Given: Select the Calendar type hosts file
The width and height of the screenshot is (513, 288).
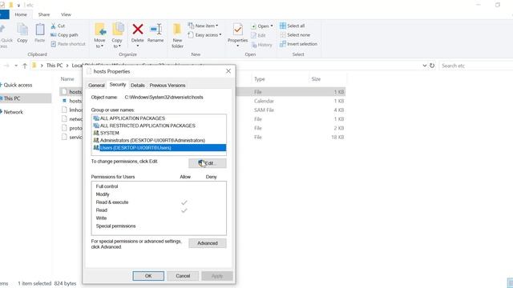Looking at the screenshot, I should pyautogui.click(x=202, y=102).
